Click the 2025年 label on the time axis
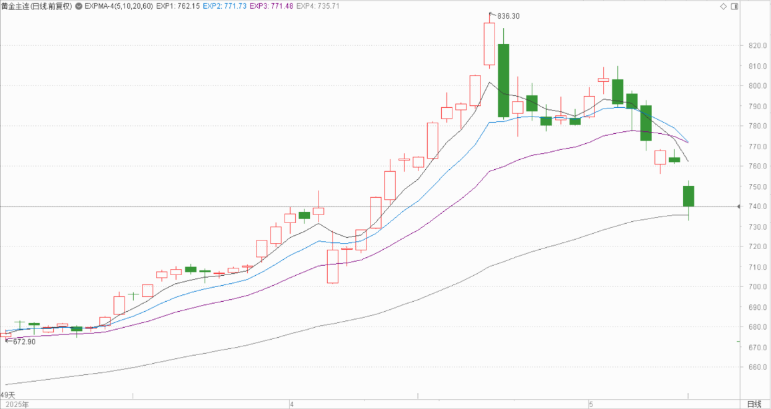Screen dimensions: 771x409 tap(15, 404)
